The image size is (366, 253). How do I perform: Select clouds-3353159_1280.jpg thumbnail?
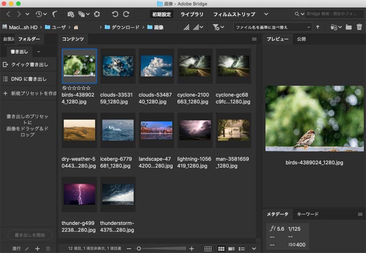coord(118,66)
